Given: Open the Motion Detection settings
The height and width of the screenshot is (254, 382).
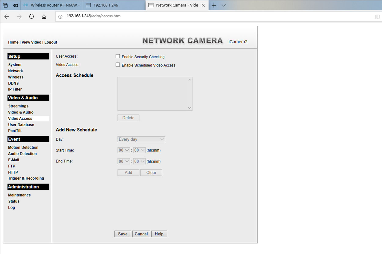Looking at the screenshot, I should click(x=23, y=147).
